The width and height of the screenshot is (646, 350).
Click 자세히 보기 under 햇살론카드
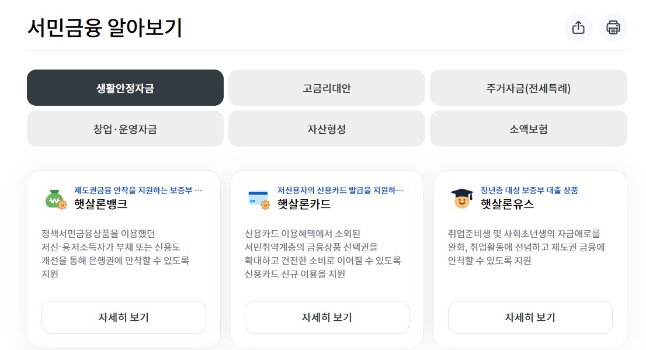[x=327, y=317]
